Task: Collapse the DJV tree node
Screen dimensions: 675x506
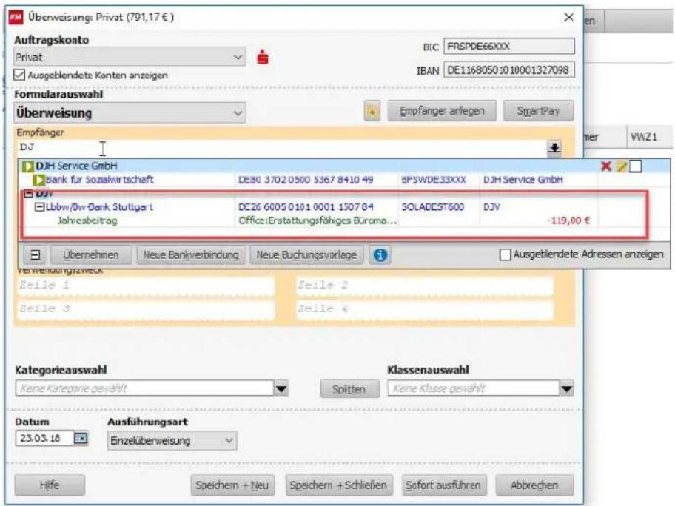Action: pyautogui.click(x=29, y=193)
